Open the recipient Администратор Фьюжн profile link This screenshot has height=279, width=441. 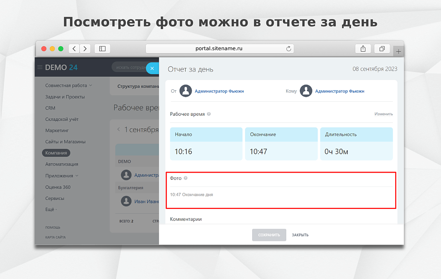(x=340, y=91)
